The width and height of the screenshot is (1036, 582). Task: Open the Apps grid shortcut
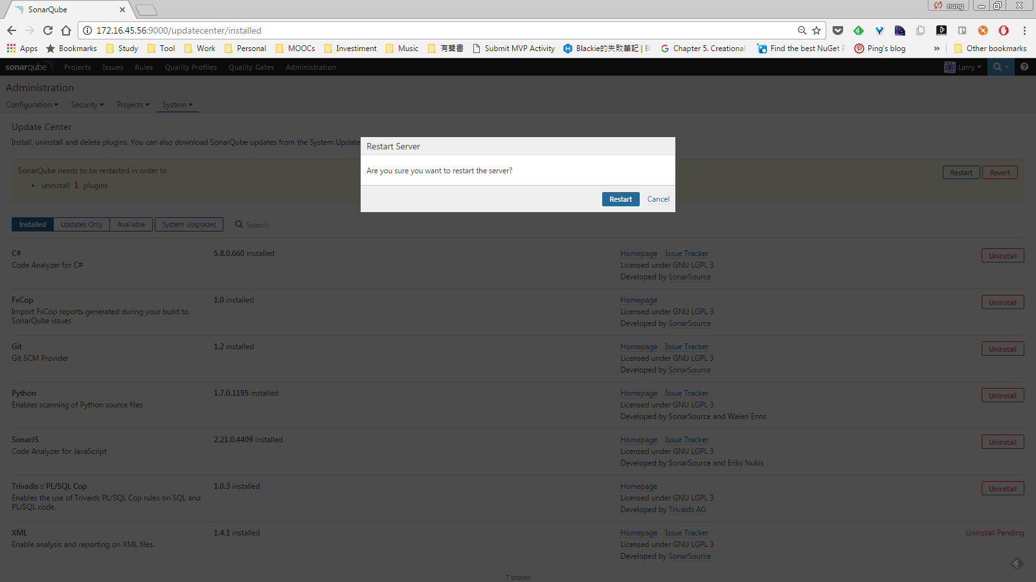tap(22, 48)
